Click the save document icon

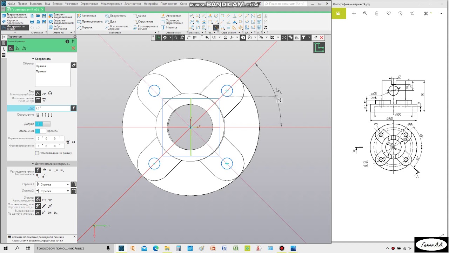point(44,16)
